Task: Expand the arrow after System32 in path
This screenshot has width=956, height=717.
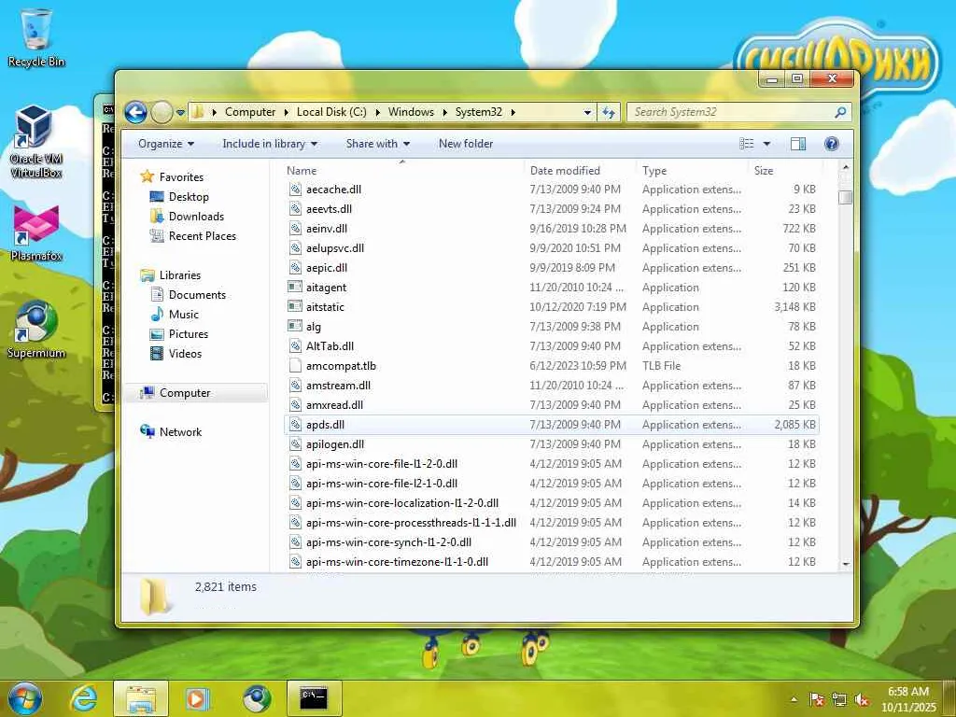Action: click(513, 112)
